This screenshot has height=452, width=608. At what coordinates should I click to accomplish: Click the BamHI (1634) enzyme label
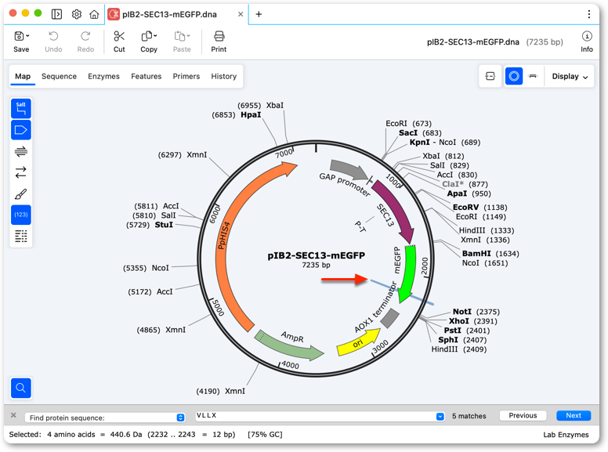pos(490,254)
